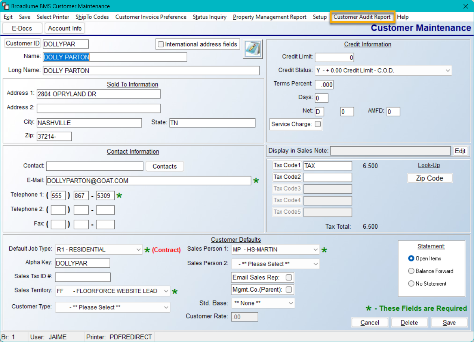Click the Sales Tax ID # field
The height and width of the screenshot is (342, 474).
(83, 277)
